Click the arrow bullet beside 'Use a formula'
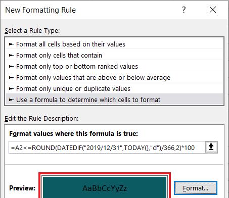This screenshot has width=229, height=198. (x=11, y=100)
